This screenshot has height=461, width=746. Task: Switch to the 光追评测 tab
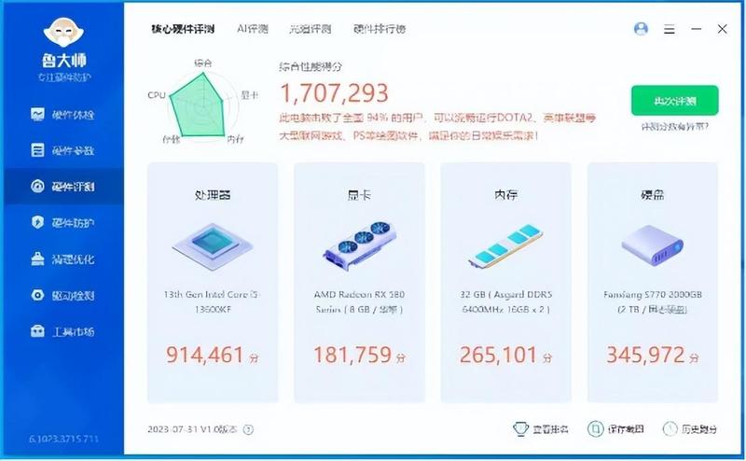[311, 29]
